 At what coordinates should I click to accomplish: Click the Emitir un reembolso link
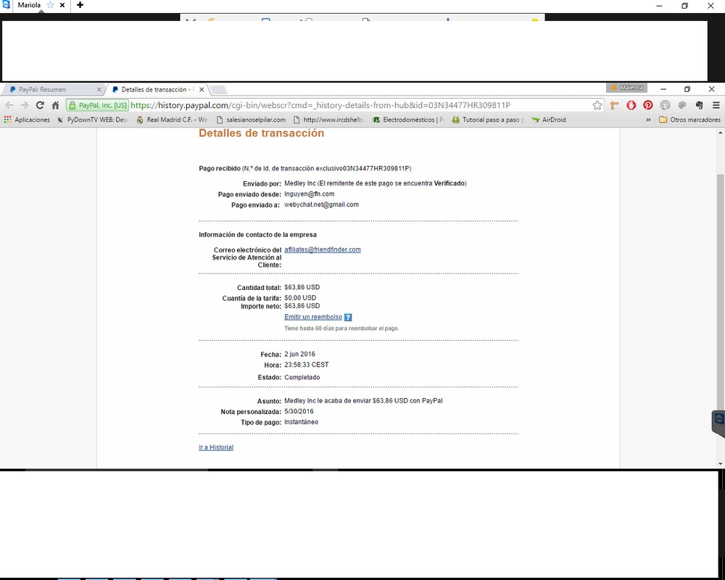click(313, 318)
